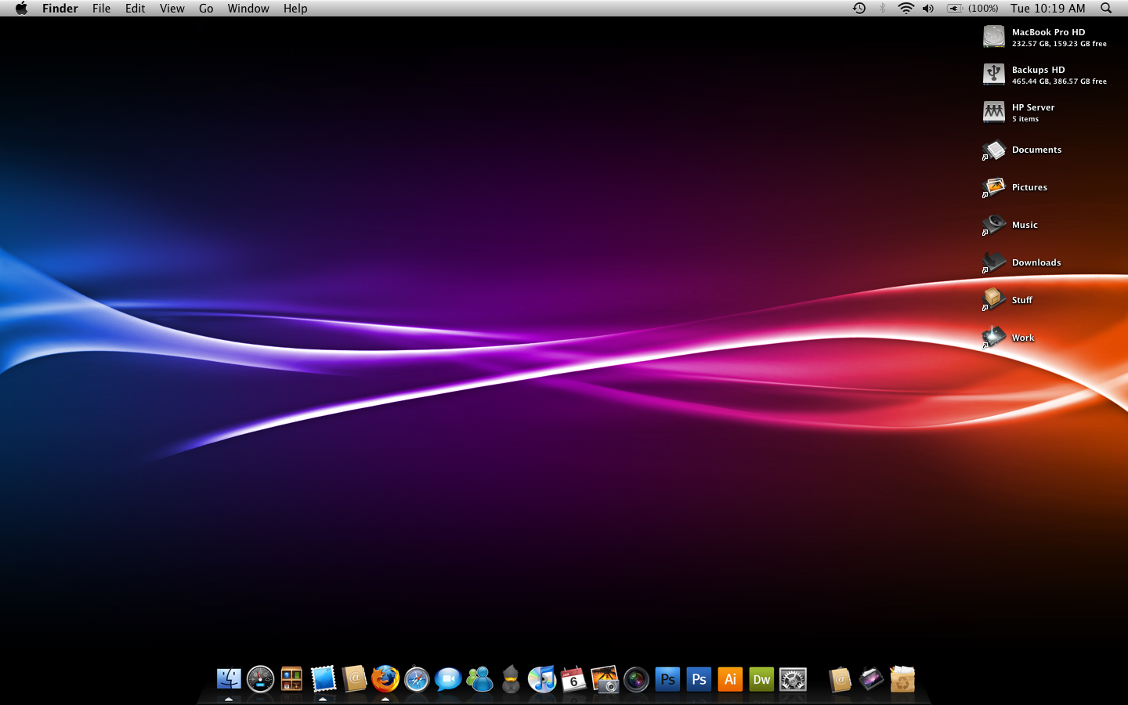1128x705 pixels.
Task: Open Dashboard from the dock
Action: pos(260,679)
